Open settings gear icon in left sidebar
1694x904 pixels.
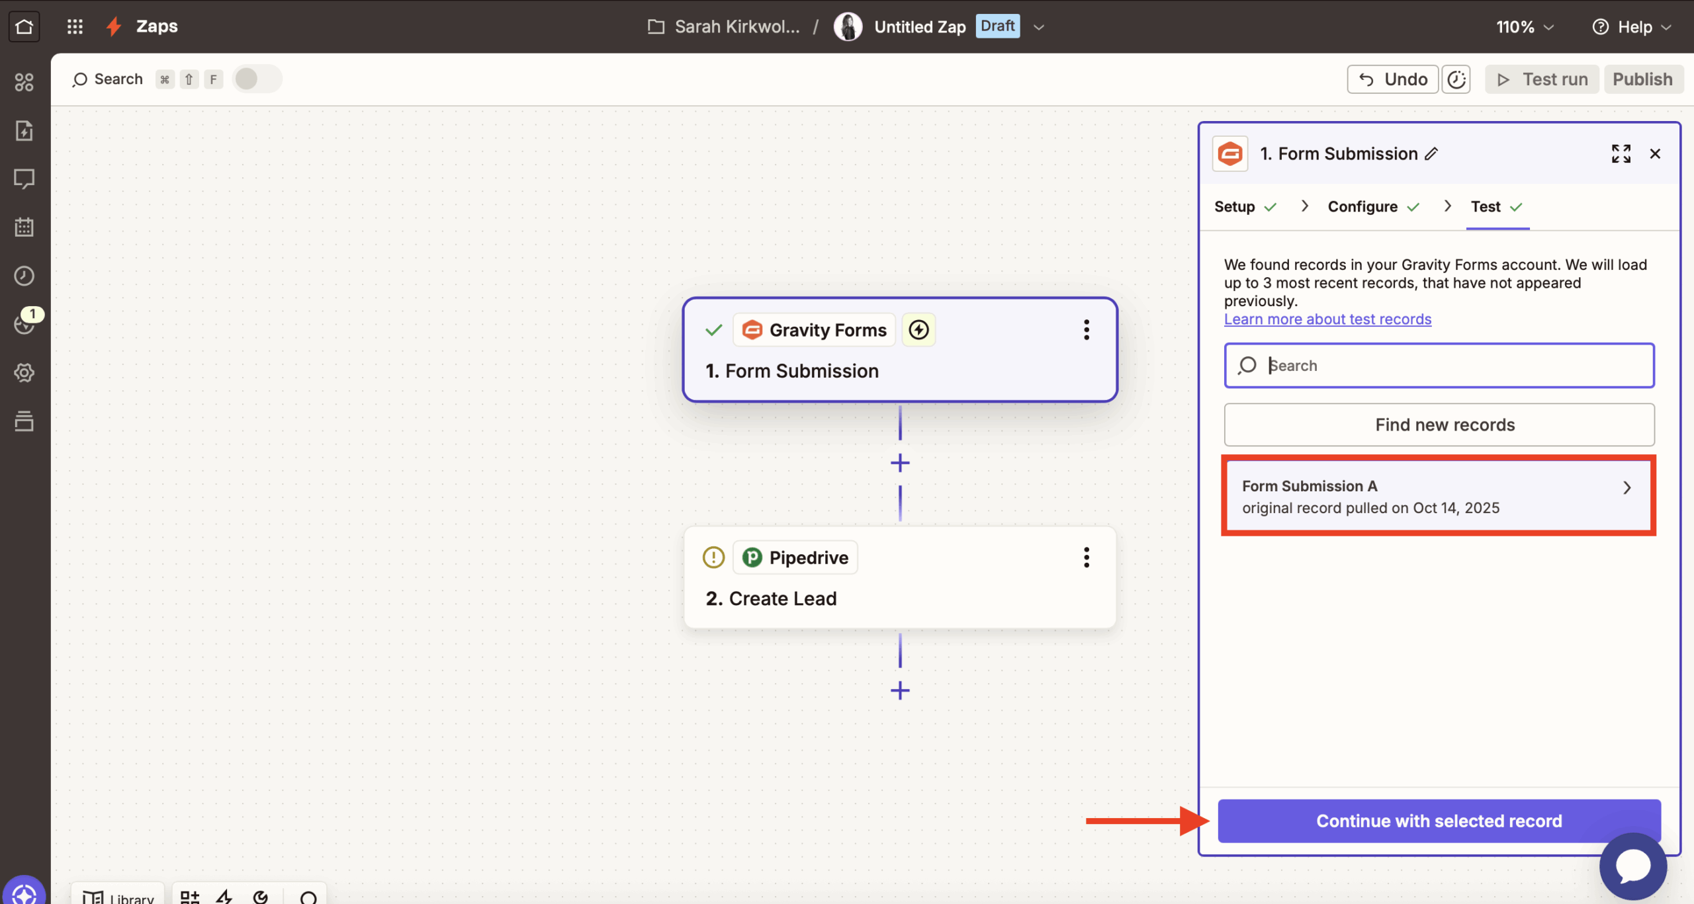(24, 373)
